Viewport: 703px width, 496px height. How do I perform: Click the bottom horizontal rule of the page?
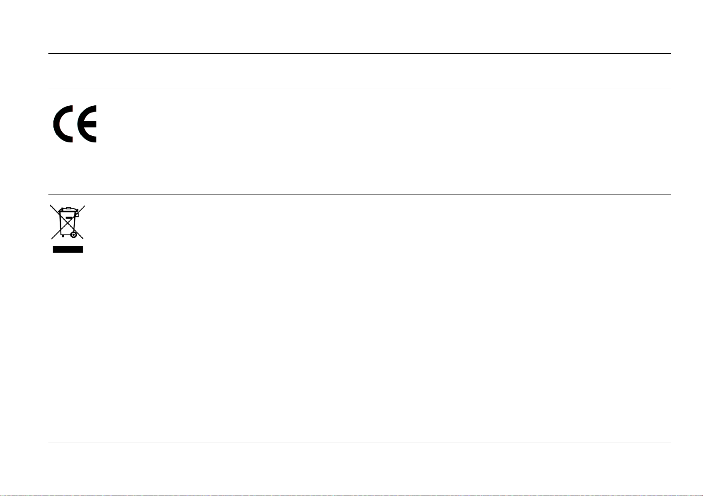click(x=360, y=443)
